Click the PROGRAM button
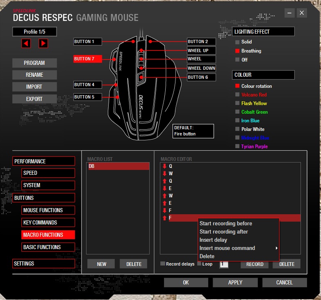 [x=34, y=63]
